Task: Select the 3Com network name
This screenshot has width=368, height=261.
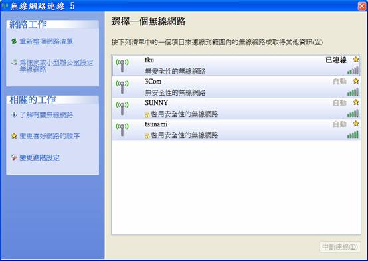Action: click(153, 82)
